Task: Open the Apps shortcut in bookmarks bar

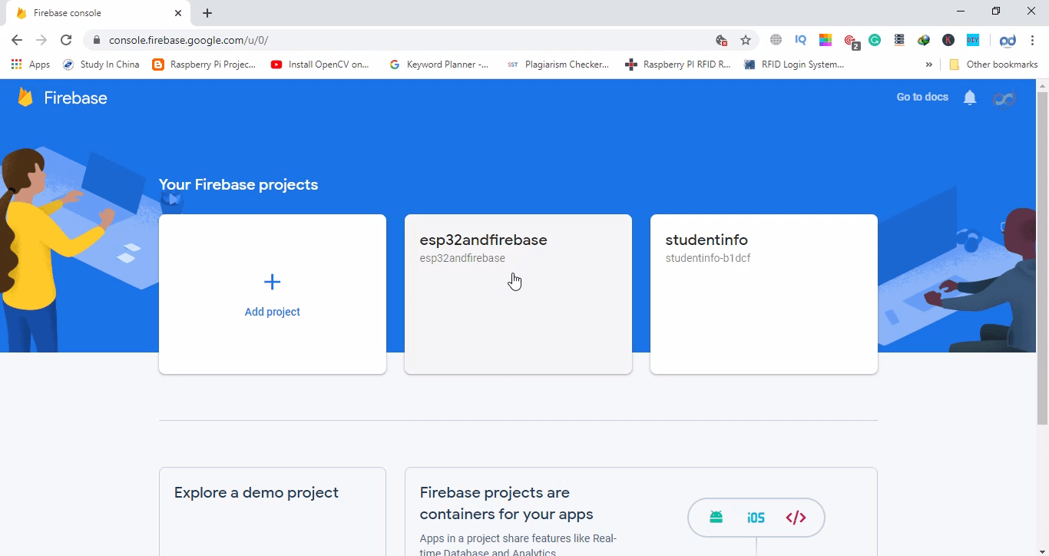Action: (x=31, y=65)
